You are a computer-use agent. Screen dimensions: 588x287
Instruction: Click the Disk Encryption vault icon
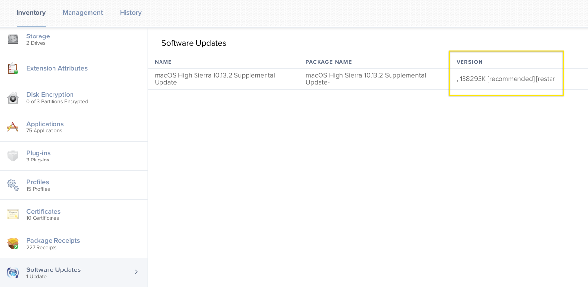13,98
